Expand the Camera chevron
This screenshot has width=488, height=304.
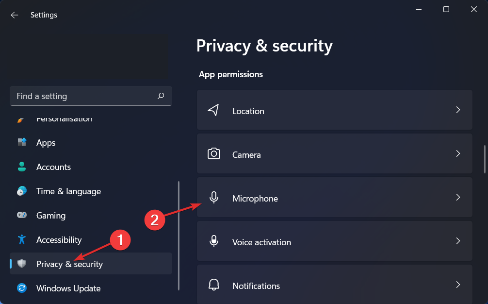tap(458, 154)
